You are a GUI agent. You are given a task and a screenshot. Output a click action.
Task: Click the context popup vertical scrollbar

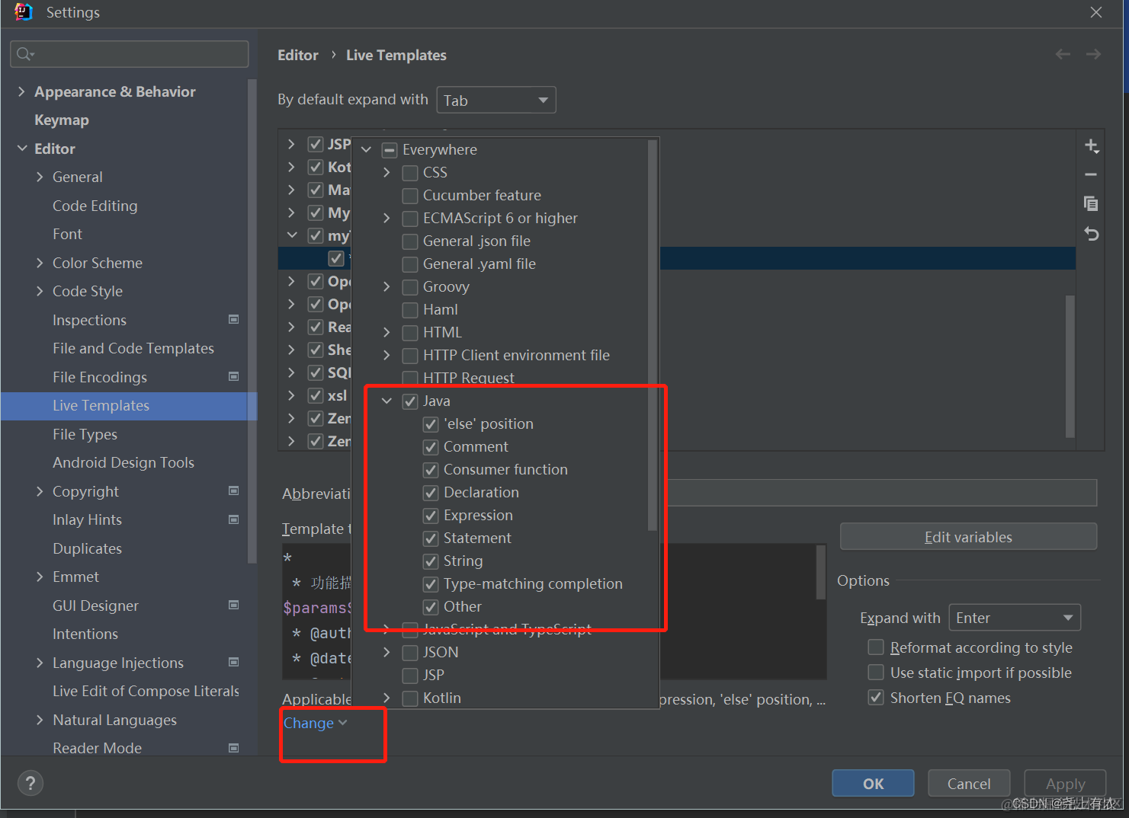(652, 335)
